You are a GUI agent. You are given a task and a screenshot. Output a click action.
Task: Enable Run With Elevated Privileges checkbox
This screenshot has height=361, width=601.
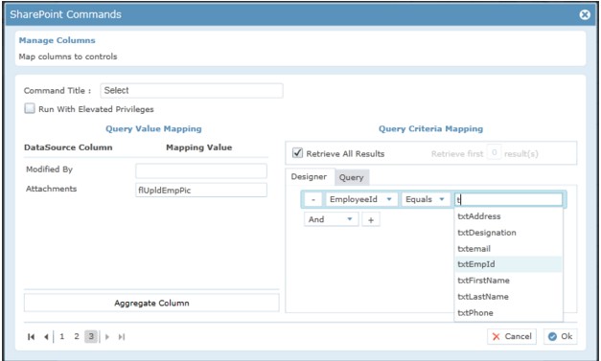[x=30, y=108]
